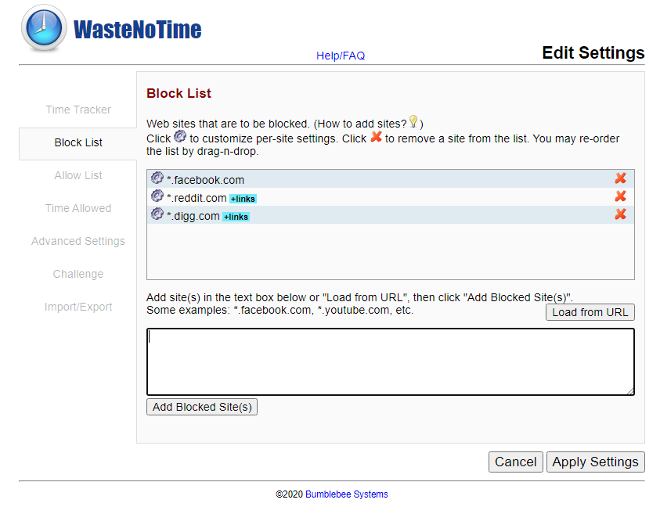Remove *.digg.com from block list
The image size is (660, 514).
620,214
